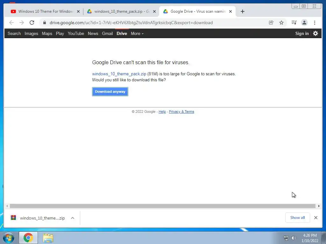Click the Download anyway button
326x244 pixels.
(x=110, y=91)
